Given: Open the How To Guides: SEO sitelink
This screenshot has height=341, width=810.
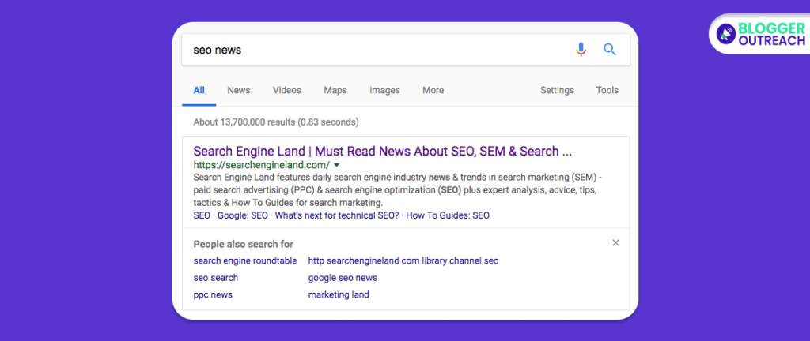Looking at the screenshot, I should tap(448, 215).
